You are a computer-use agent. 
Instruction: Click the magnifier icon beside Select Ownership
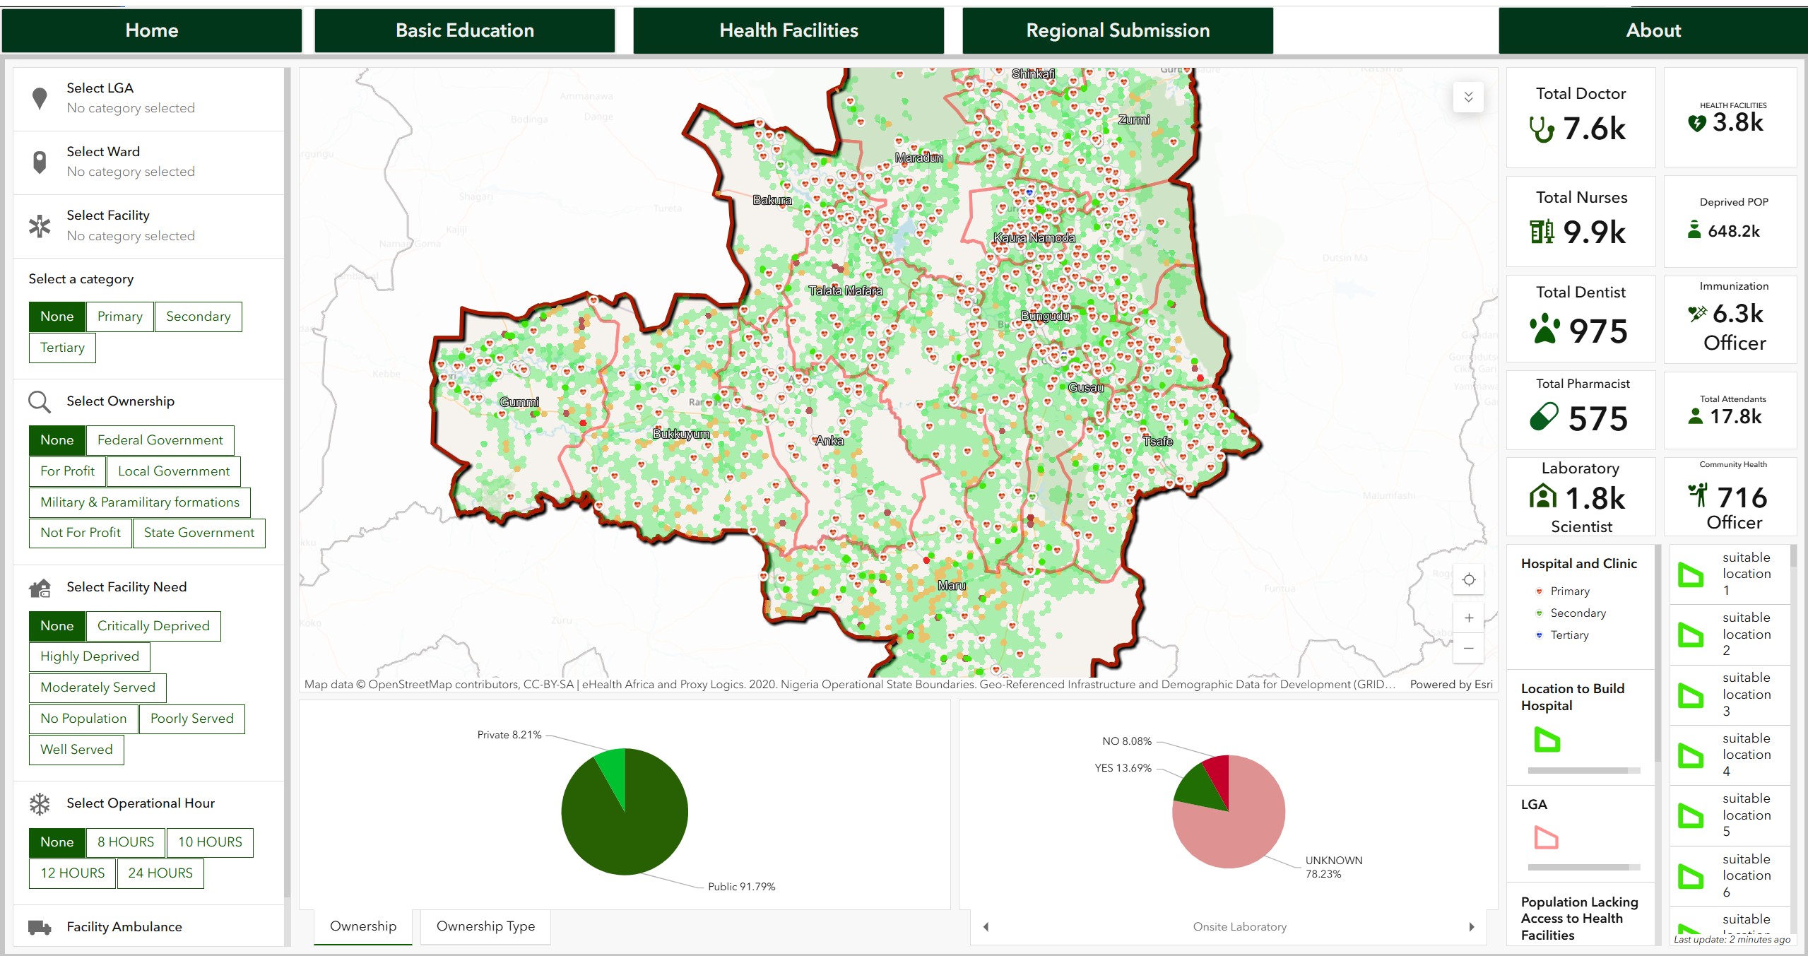[40, 401]
